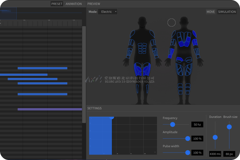Click the Brush size slider handle
The height and width of the screenshot is (160, 240).
pos(229,127)
